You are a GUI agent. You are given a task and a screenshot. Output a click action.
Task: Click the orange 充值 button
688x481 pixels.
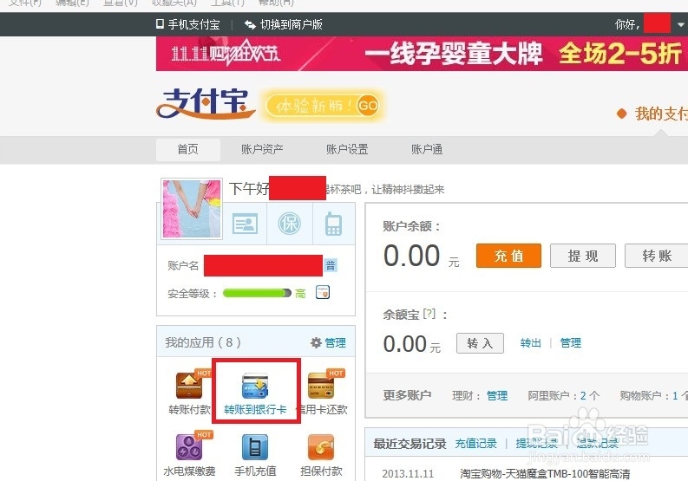coord(508,256)
